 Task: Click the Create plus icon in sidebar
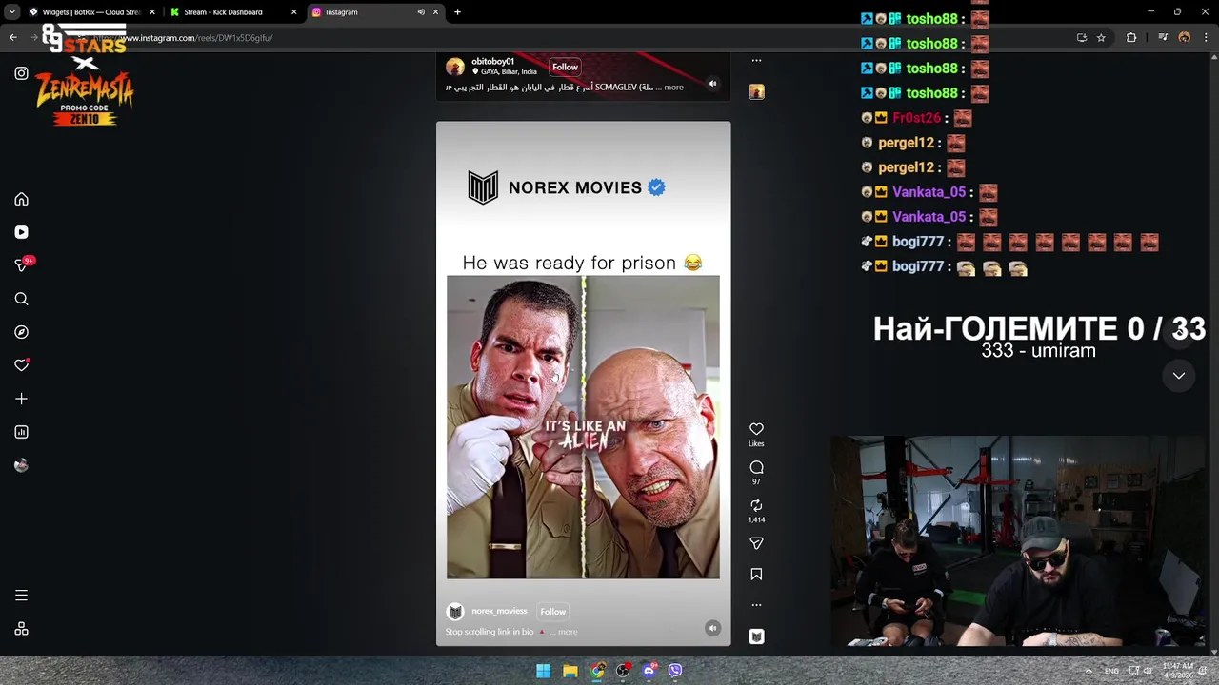(x=21, y=399)
